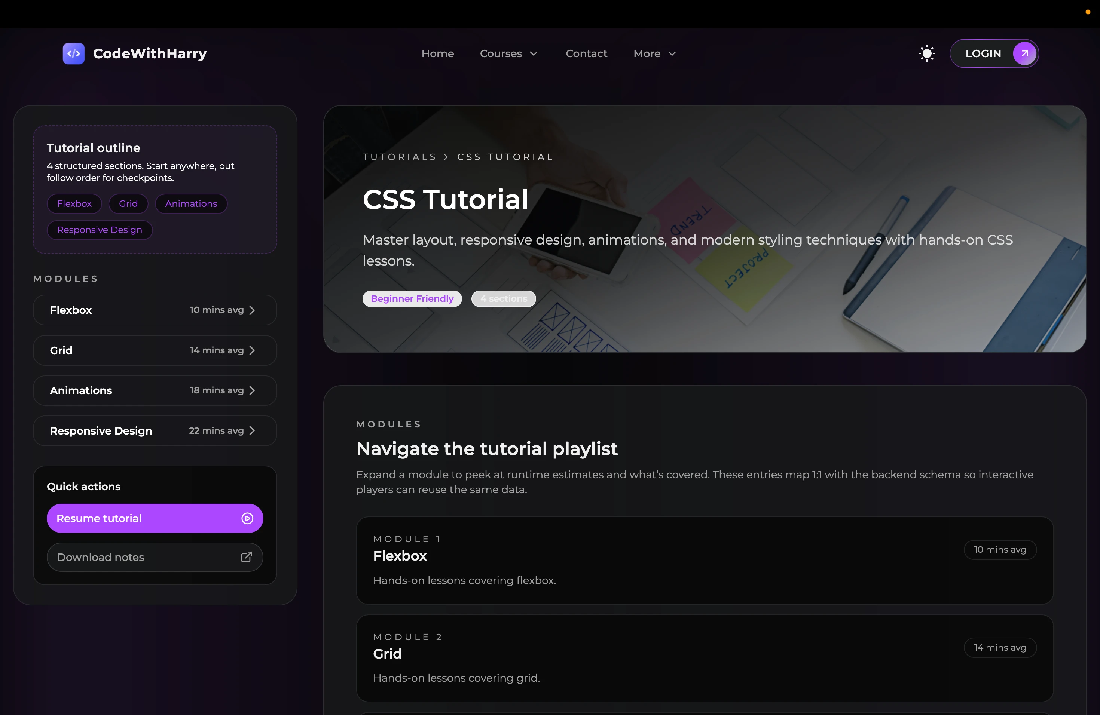Click the Download notes link
Image resolution: width=1100 pixels, height=715 pixels.
[x=101, y=556]
